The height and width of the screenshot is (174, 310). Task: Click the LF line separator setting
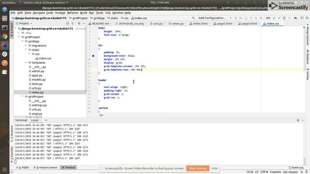[257, 172]
